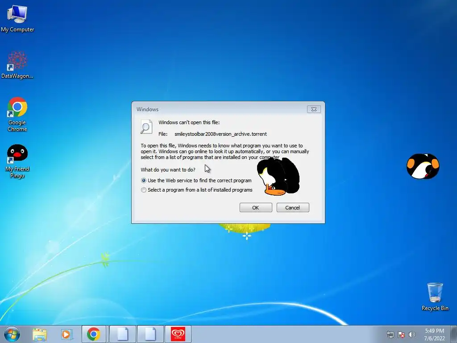
Task: Click the Windows Start orb
Action: [x=12, y=334]
